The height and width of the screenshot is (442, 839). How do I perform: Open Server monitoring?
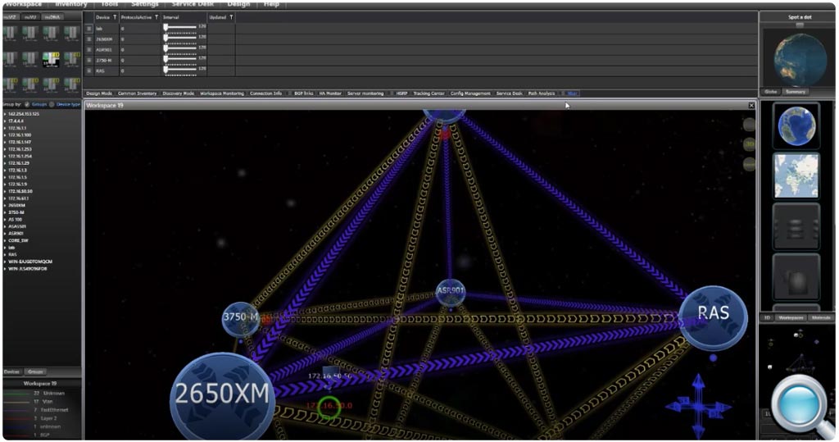coord(365,93)
